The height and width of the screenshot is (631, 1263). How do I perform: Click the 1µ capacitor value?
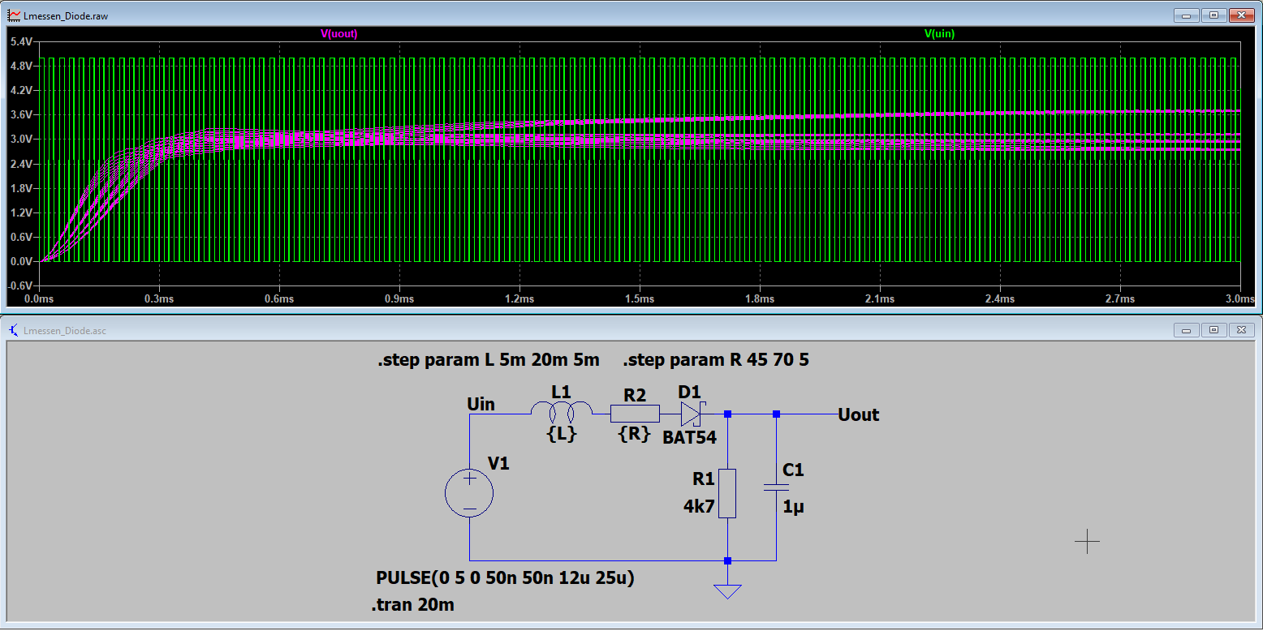(x=794, y=507)
